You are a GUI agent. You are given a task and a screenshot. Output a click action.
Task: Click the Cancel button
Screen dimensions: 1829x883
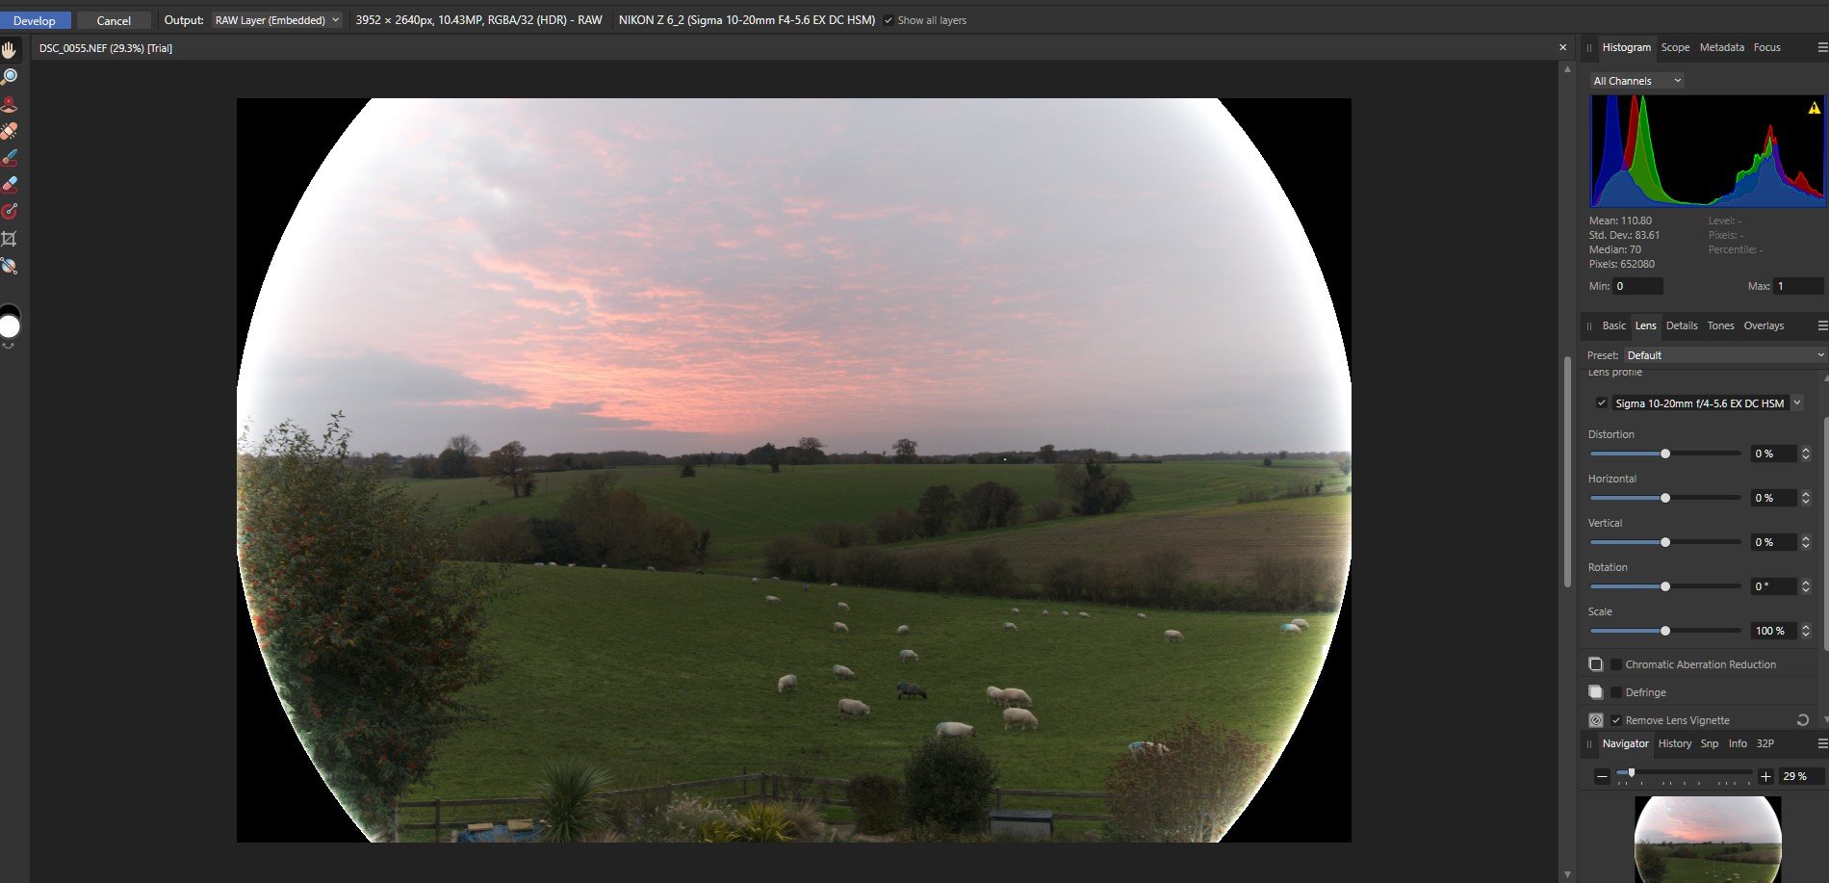click(x=114, y=20)
